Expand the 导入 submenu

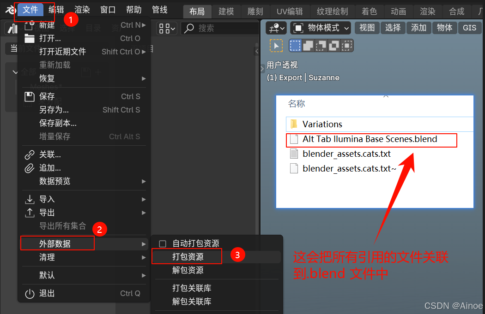(84, 199)
